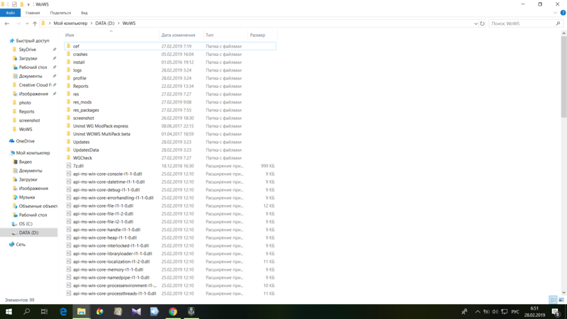Select Uninst WG ModPack express folder
This screenshot has width=567, height=319.
click(170, 126)
